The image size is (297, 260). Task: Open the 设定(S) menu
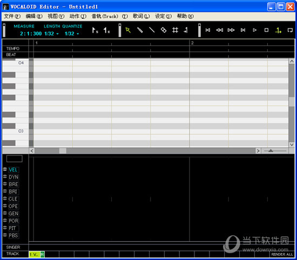163,16
